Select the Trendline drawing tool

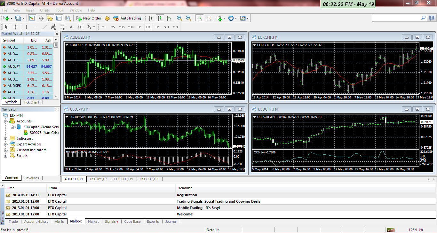(44, 27)
